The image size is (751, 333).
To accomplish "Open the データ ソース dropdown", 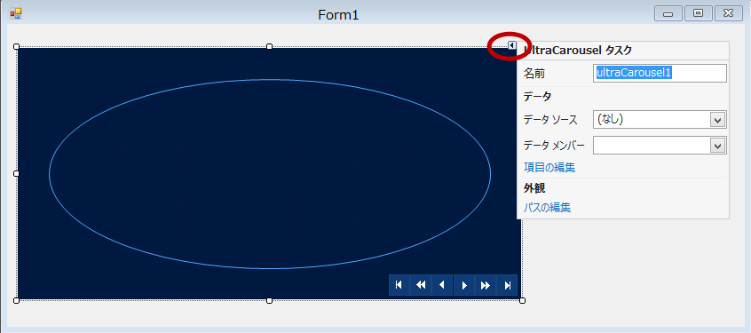I will pyautogui.click(x=717, y=120).
